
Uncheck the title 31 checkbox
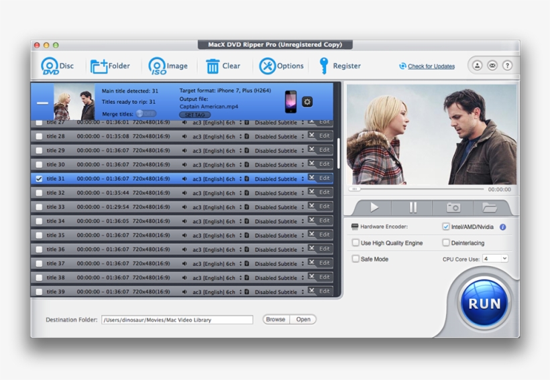point(39,179)
